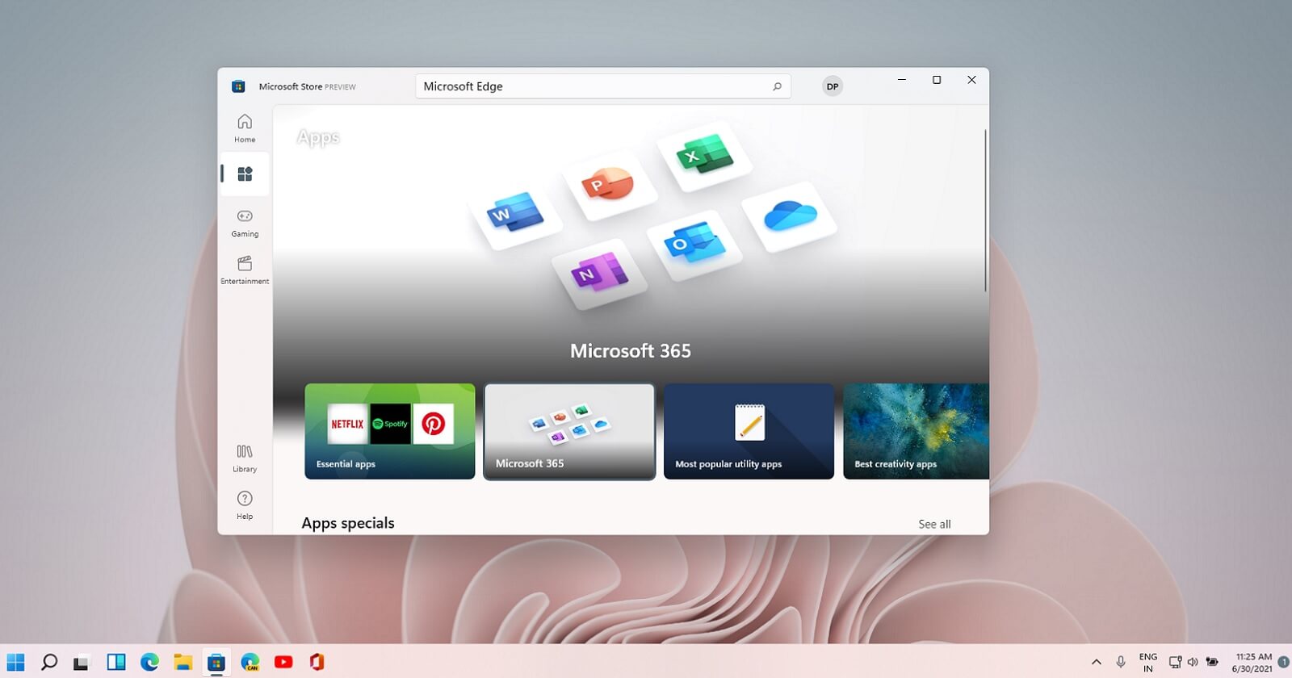The image size is (1292, 678).
Task: Open the notification count badge
Action: click(1284, 662)
